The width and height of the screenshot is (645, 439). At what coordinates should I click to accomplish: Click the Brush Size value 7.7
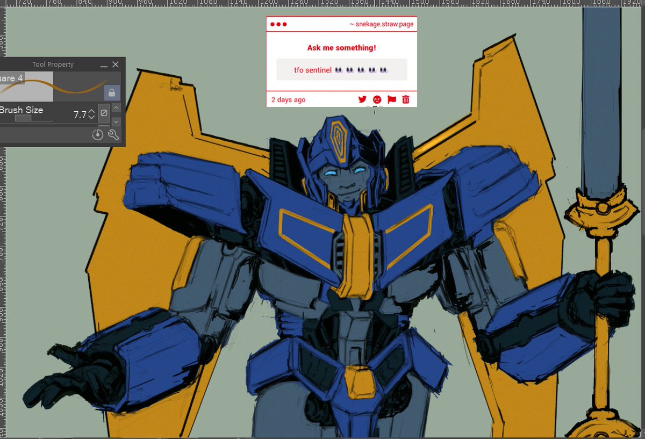pyautogui.click(x=80, y=114)
